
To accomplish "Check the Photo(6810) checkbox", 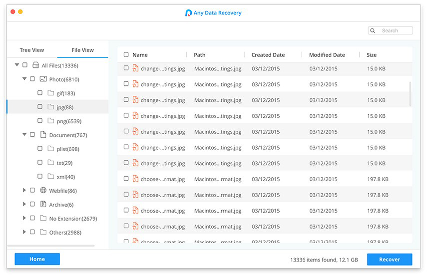I will [32, 79].
